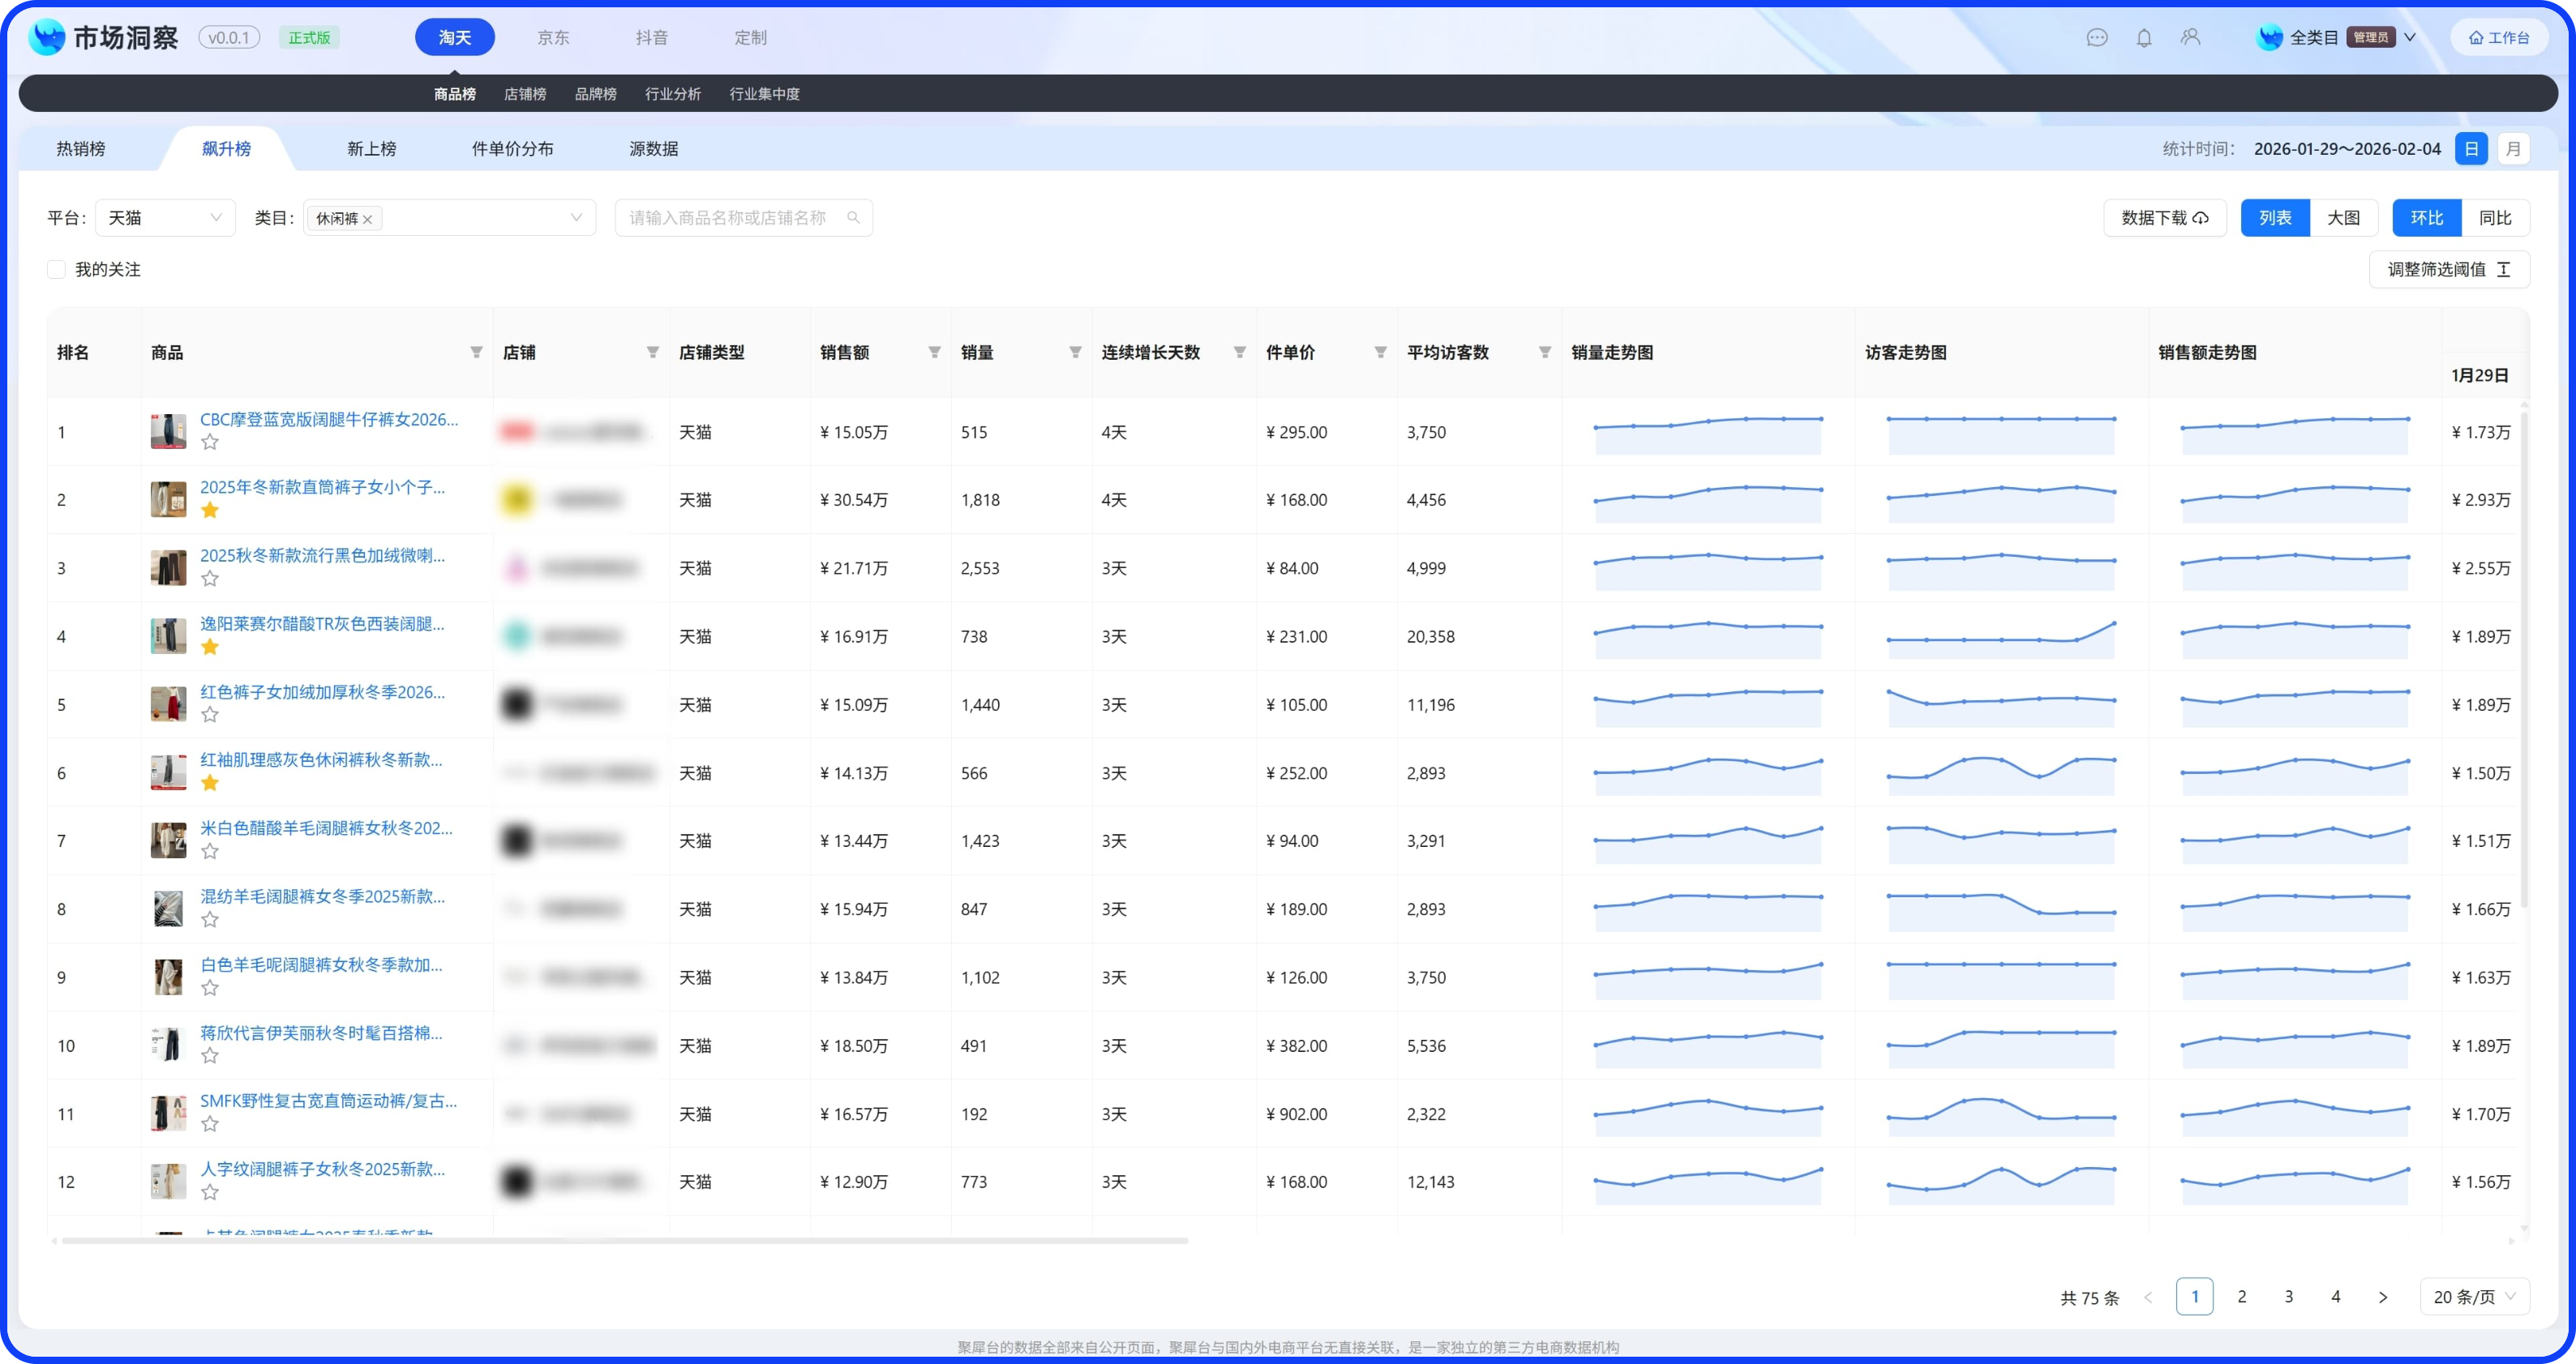Viewport: 2576px width, 1364px height.
Task: Switch to the 热销榜 tab
Action: [x=81, y=149]
